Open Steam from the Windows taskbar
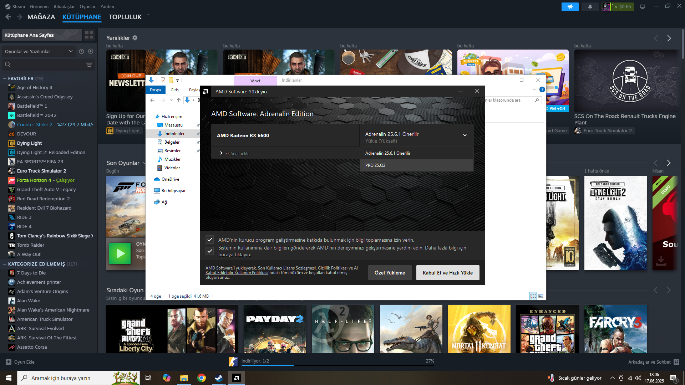The width and height of the screenshot is (685, 385). coord(219,378)
